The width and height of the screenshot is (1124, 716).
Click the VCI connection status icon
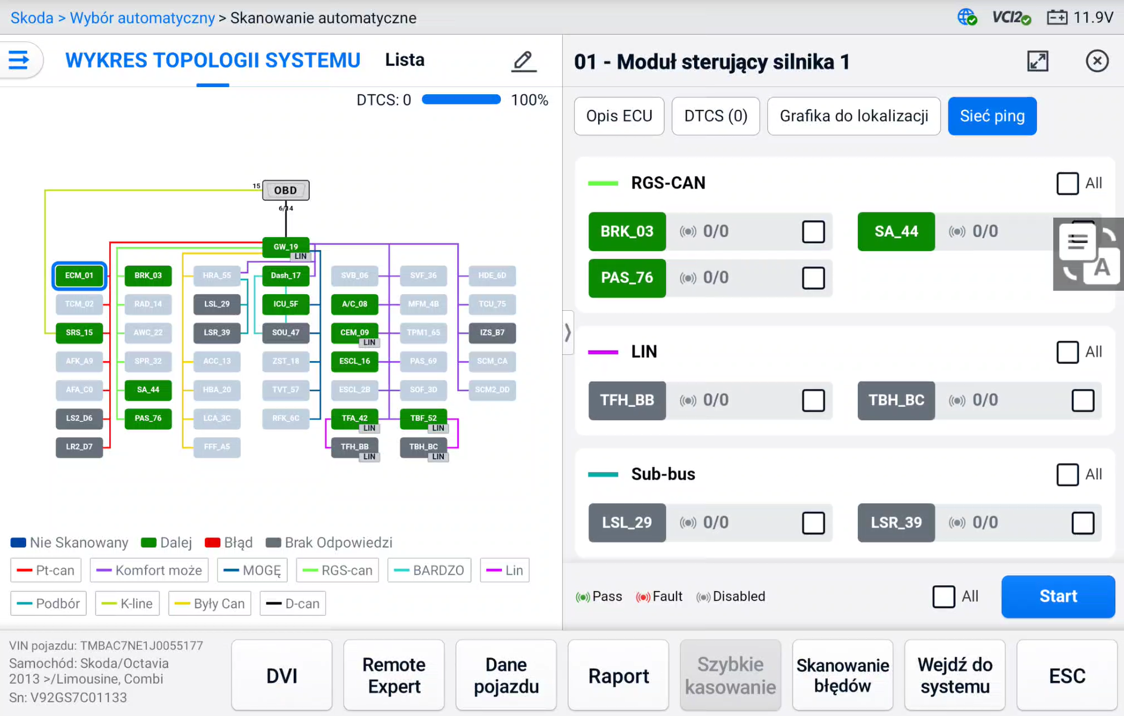pyautogui.click(x=1011, y=18)
